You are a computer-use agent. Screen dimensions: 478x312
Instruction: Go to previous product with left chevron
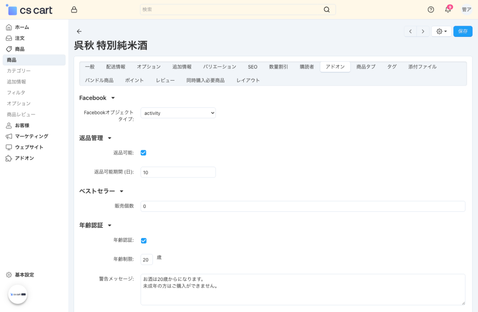410,31
